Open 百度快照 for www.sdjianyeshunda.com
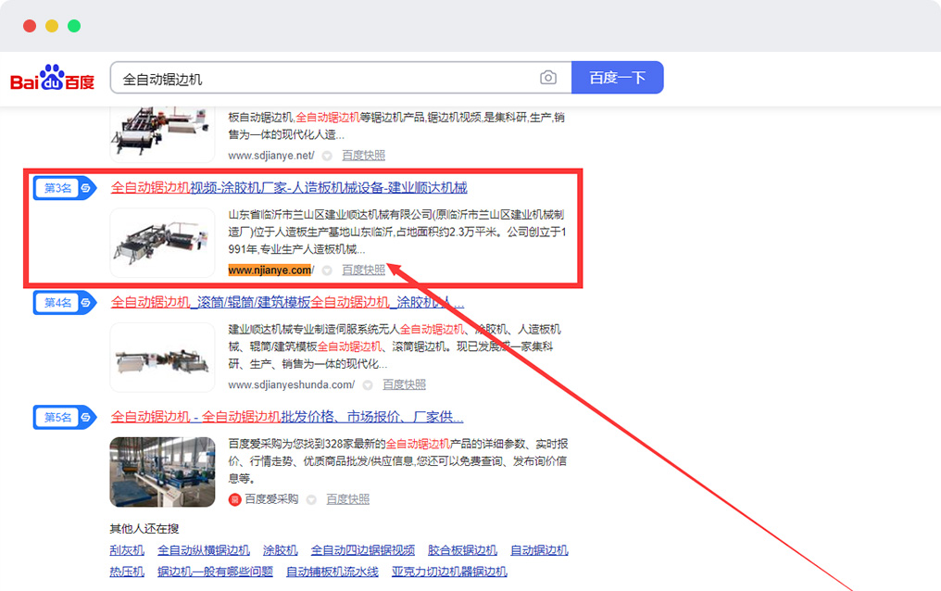The image size is (941, 591). 405,384
